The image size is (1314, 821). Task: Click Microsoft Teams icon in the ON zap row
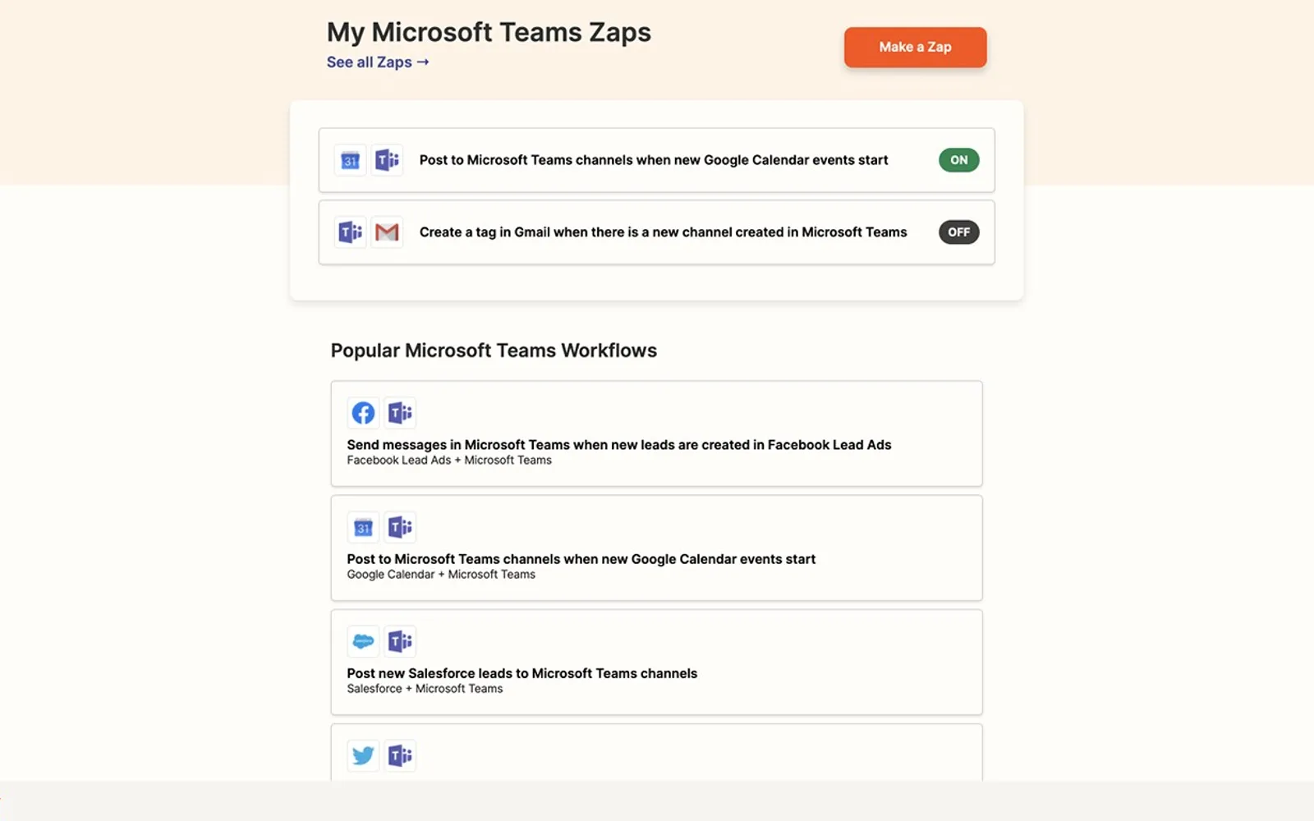[387, 160]
